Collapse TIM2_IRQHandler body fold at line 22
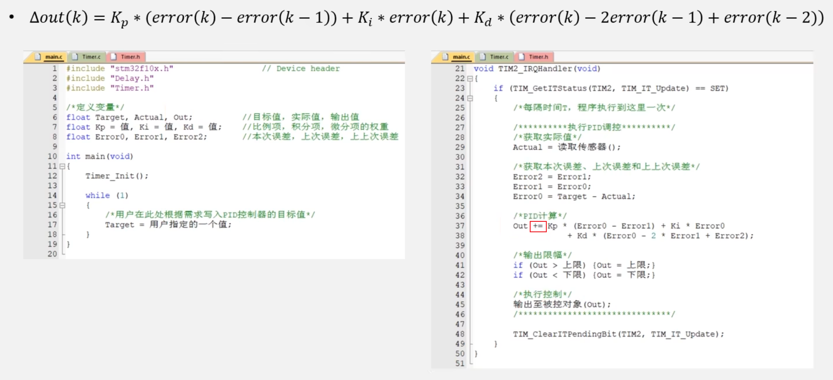Image resolution: width=833 pixels, height=380 pixels. (x=470, y=78)
